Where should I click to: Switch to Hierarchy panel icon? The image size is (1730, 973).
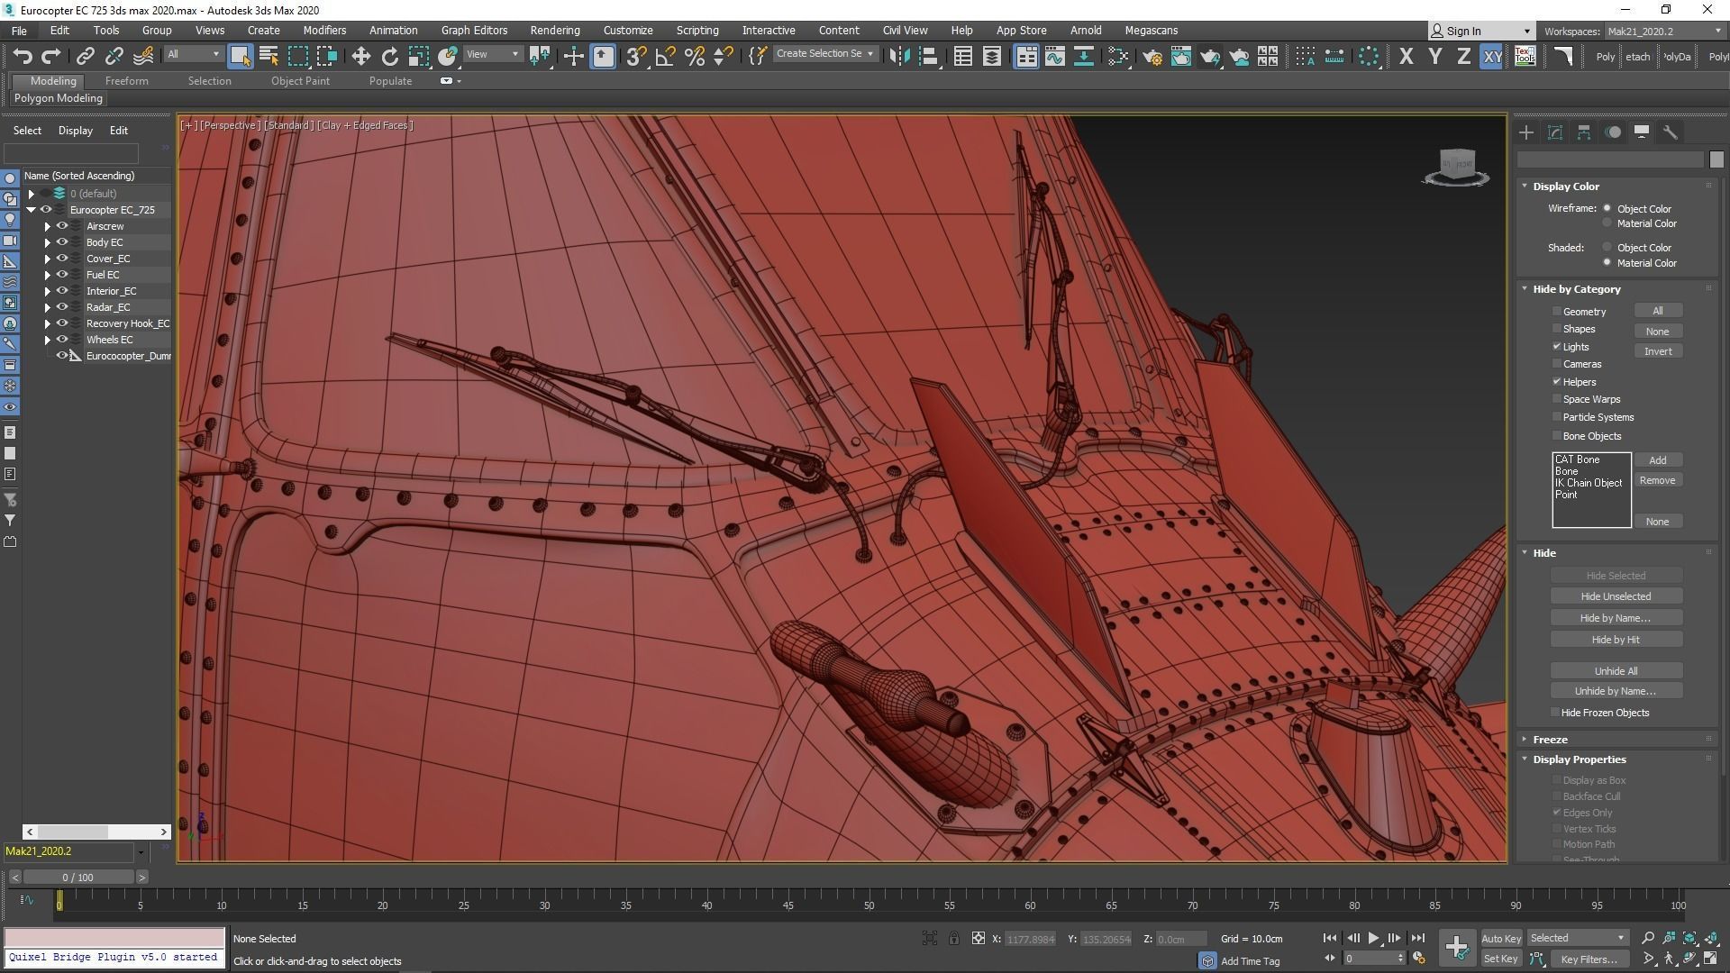pyautogui.click(x=1583, y=132)
